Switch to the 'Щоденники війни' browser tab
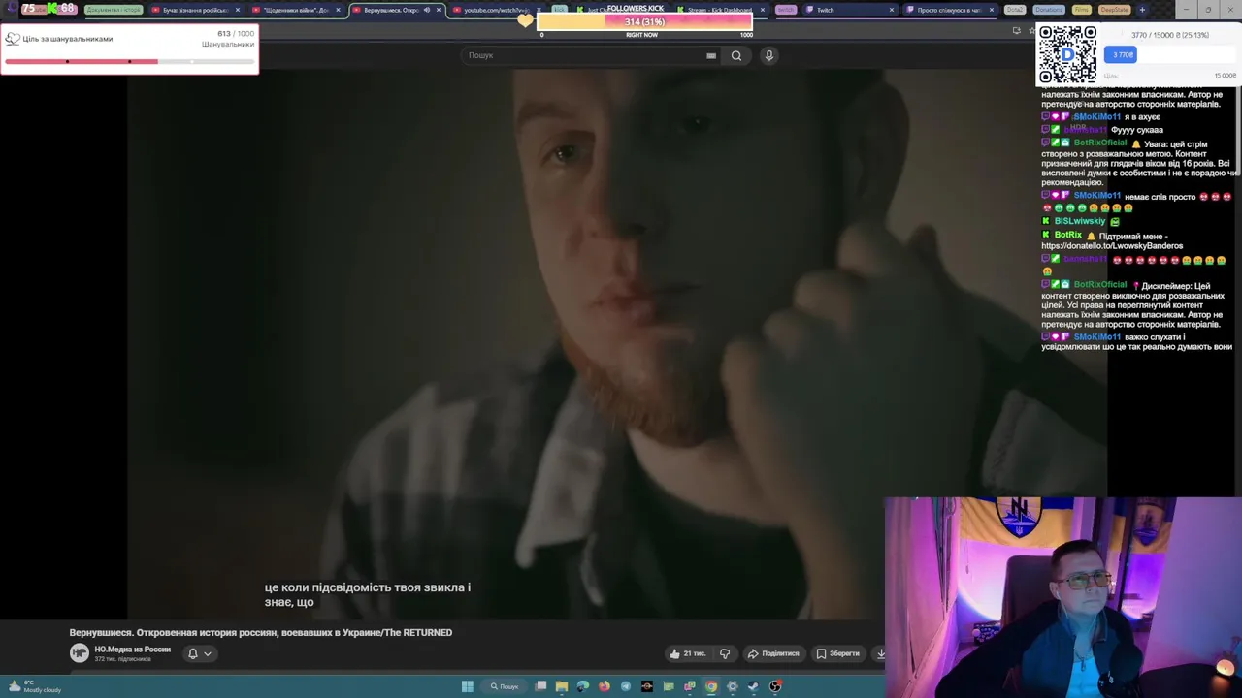The image size is (1242, 698). (295, 10)
